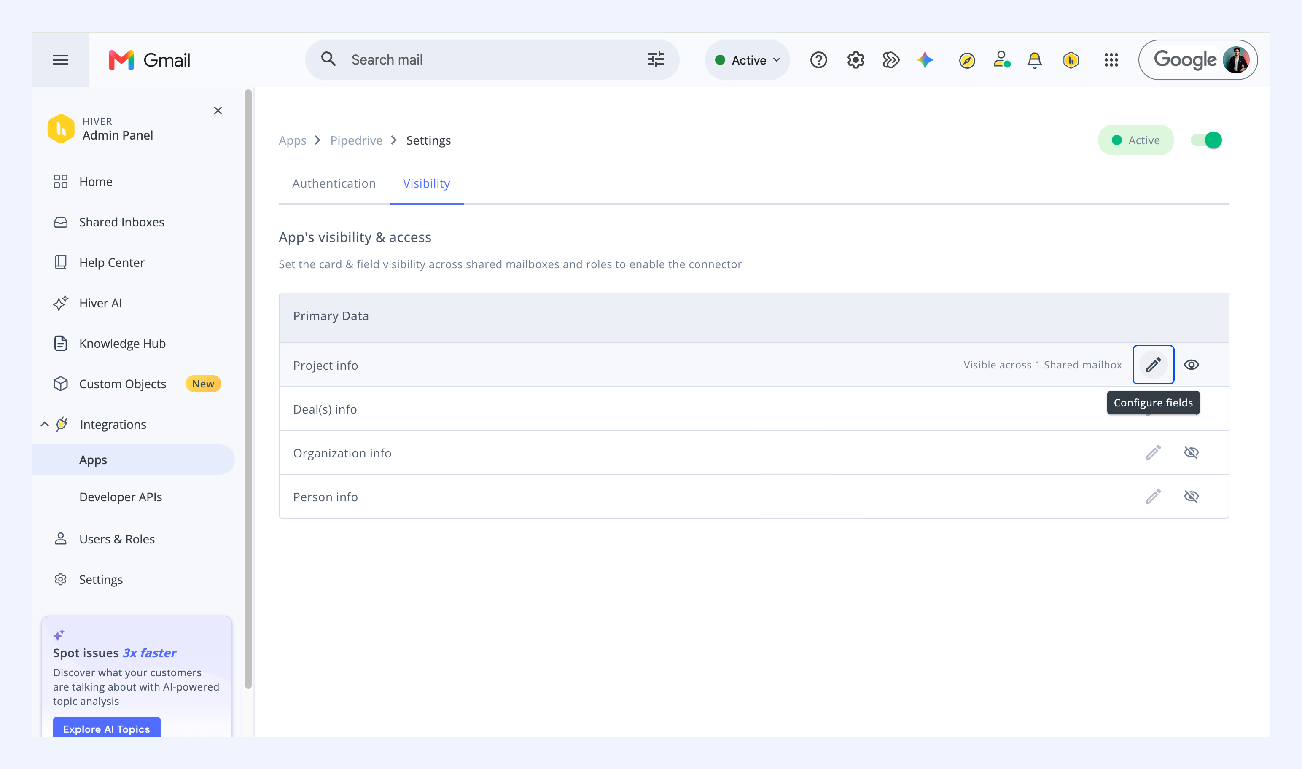
Task: Open the user availability icon with green dot
Action: point(1001,59)
